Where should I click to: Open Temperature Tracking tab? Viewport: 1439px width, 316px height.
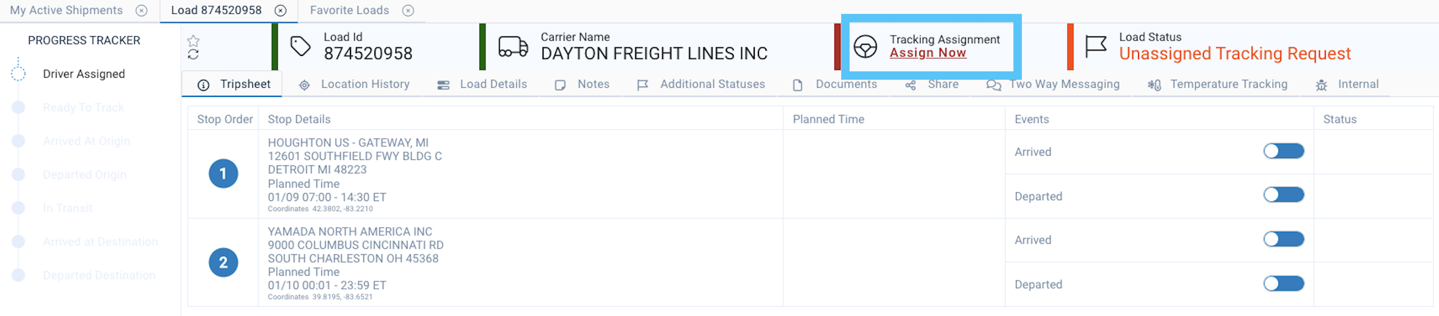coord(1217,85)
